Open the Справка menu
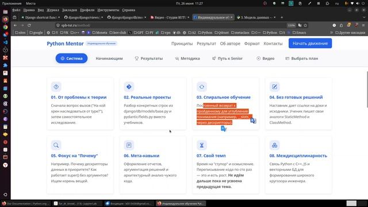Screen dimensions: 368x207 pyautogui.click(x=129, y=10)
